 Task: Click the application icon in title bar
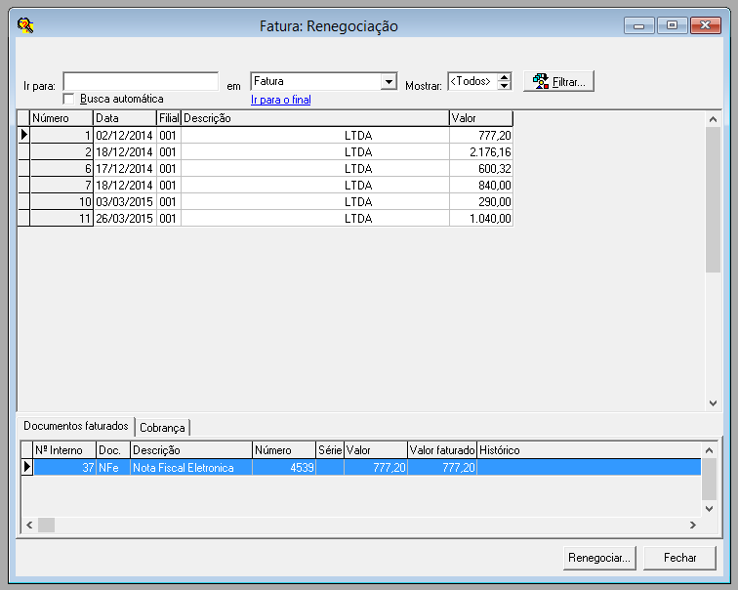pyautogui.click(x=25, y=26)
